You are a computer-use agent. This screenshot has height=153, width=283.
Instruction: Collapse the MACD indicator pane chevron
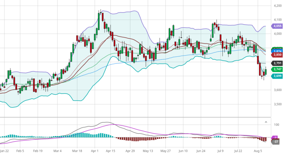pos(266,122)
